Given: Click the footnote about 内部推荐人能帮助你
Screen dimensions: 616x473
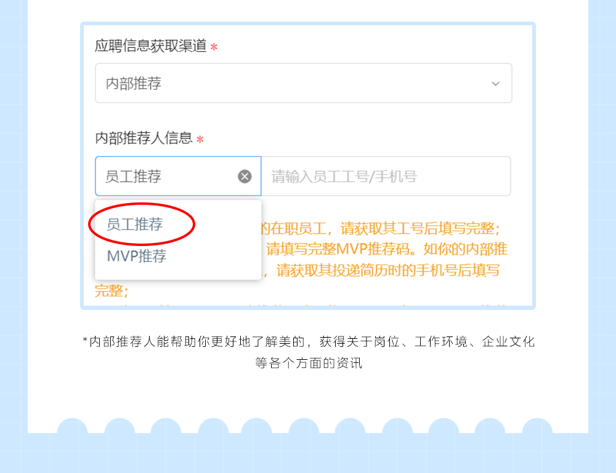Looking at the screenshot, I should click(309, 341).
